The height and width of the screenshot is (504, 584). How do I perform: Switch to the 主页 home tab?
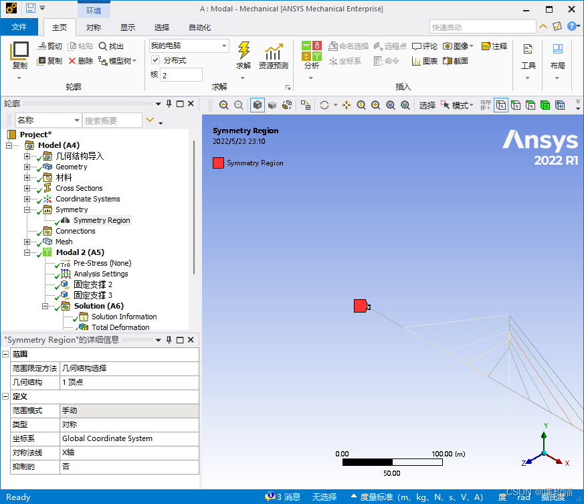[60, 27]
